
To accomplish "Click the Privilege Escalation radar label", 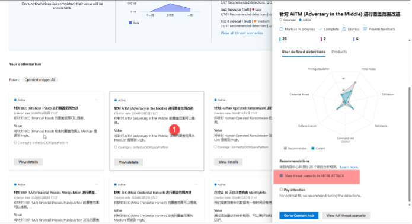I will pyautogui.click(x=319, y=69).
